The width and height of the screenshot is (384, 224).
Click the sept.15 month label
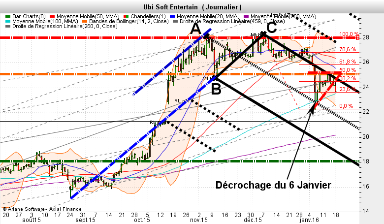tap(86, 220)
